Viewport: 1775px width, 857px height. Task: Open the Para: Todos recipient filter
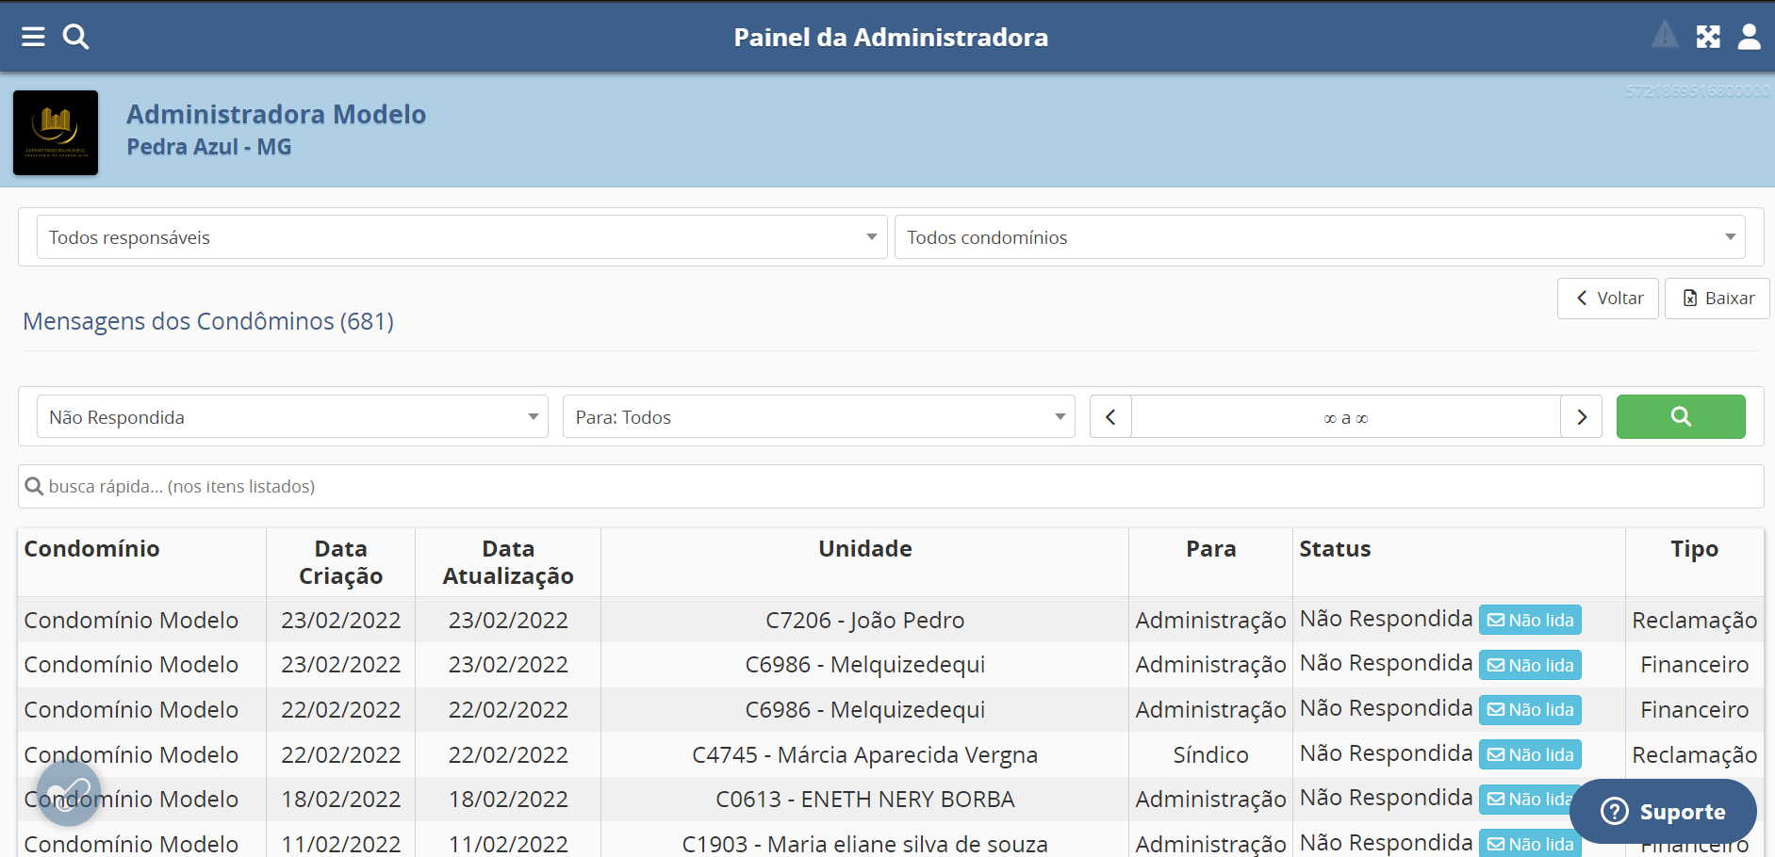click(818, 417)
